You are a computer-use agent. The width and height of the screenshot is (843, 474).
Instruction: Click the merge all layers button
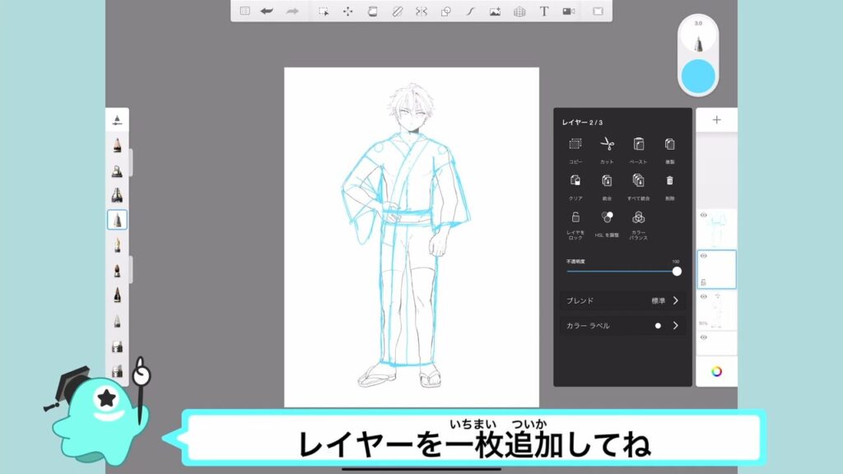[x=638, y=180]
